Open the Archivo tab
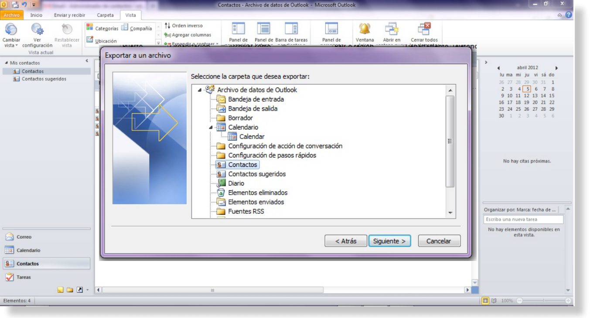 (x=11, y=15)
